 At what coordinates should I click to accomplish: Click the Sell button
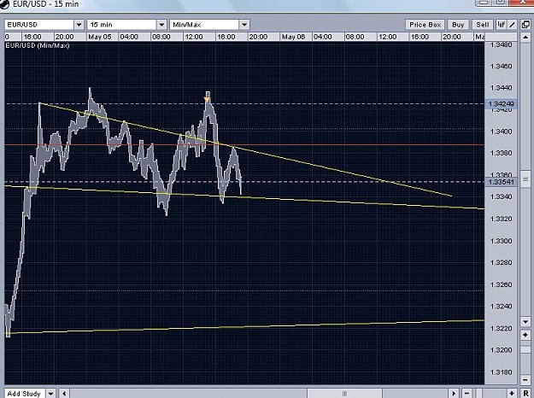[483, 25]
